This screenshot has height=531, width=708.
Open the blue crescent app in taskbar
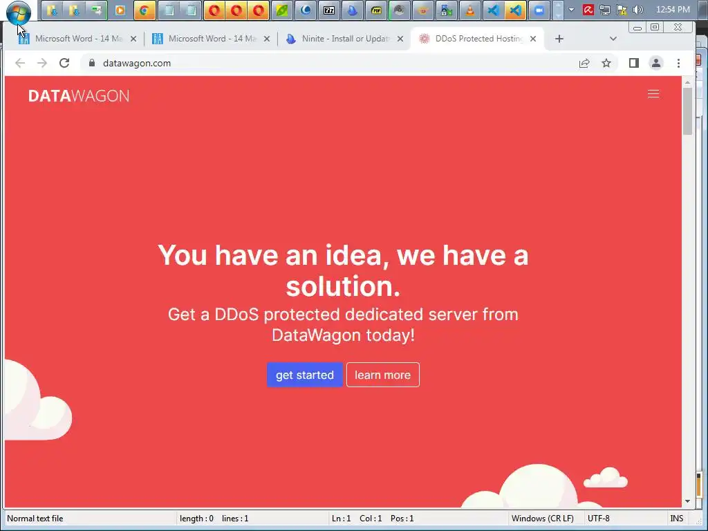(x=306, y=10)
